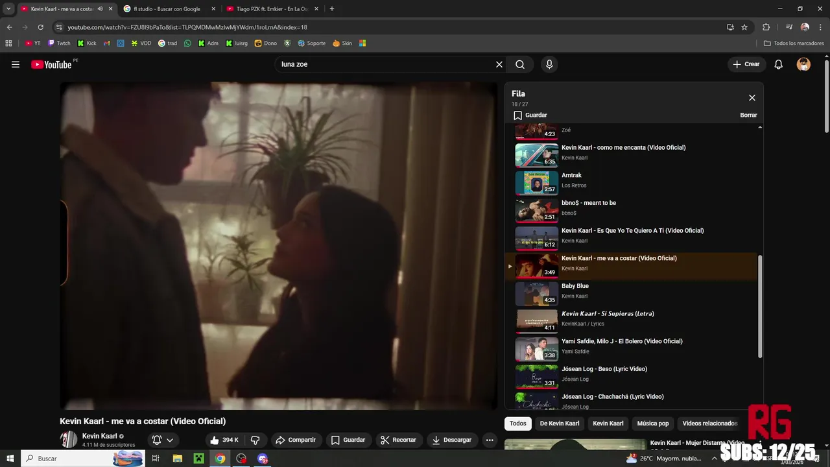Screen dimensions: 830x467
Task: Start voice search with microphone
Action: coord(549,64)
